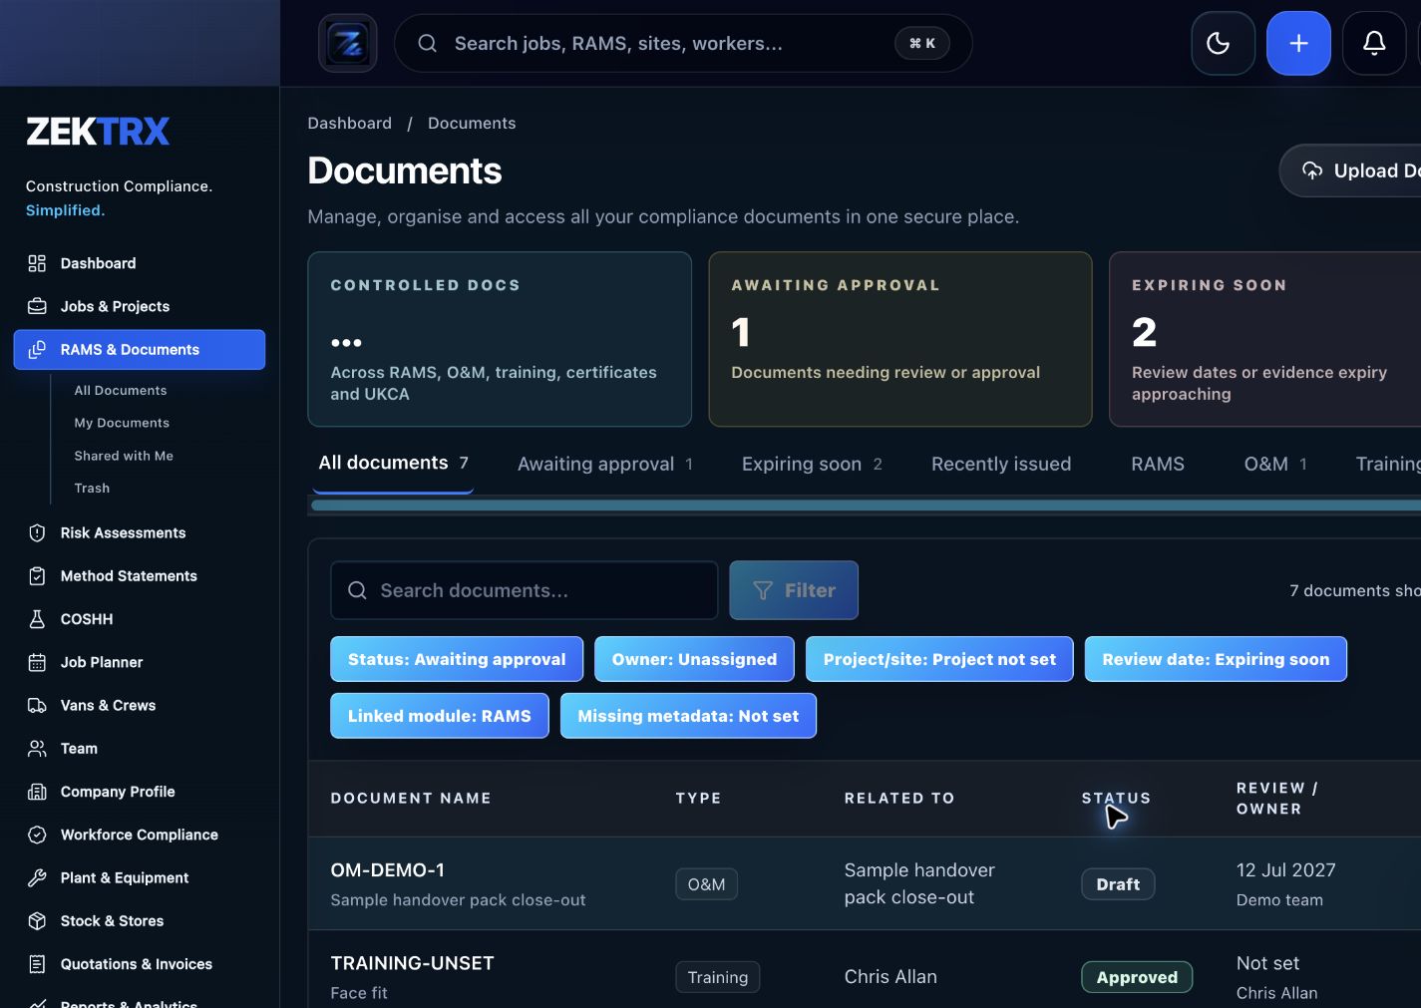The height and width of the screenshot is (1008, 1421).
Task: Click the O&M type badge
Action: tap(706, 884)
